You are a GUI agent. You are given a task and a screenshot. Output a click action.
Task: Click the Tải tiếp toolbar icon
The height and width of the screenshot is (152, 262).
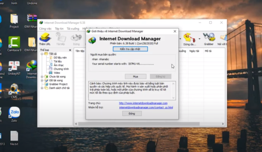click(61, 39)
